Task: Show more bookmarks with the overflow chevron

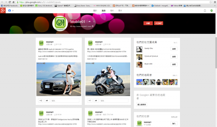Action: click(x=215, y=6)
